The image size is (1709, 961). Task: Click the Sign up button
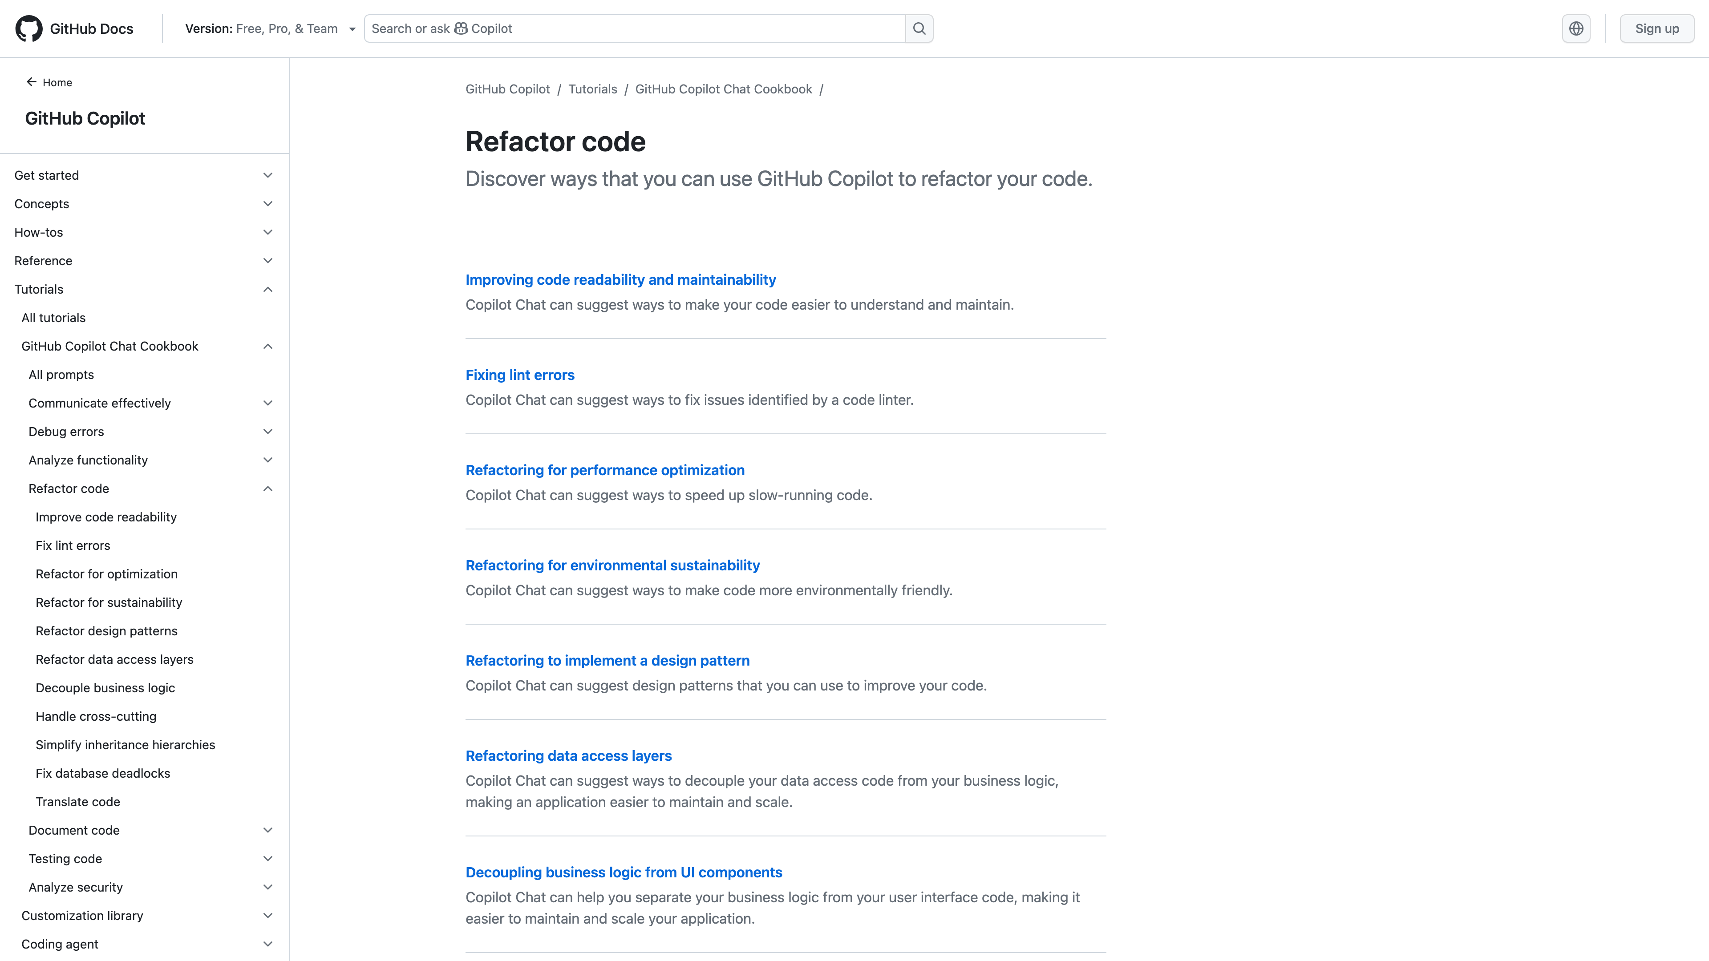pyautogui.click(x=1656, y=28)
